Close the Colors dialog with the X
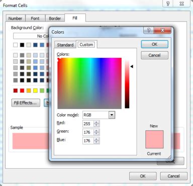Image resolution: width=193 pixels, height=186 pixels. (x=162, y=30)
